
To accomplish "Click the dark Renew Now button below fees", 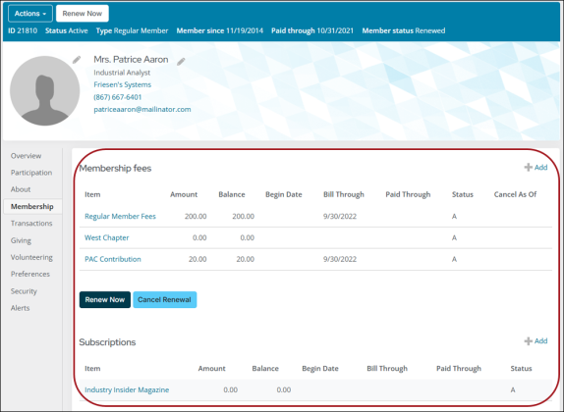I will pyautogui.click(x=105, y=299).
